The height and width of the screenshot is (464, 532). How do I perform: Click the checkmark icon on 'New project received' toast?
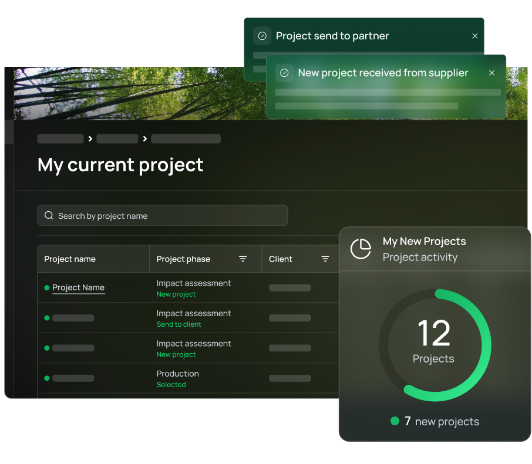284,73
